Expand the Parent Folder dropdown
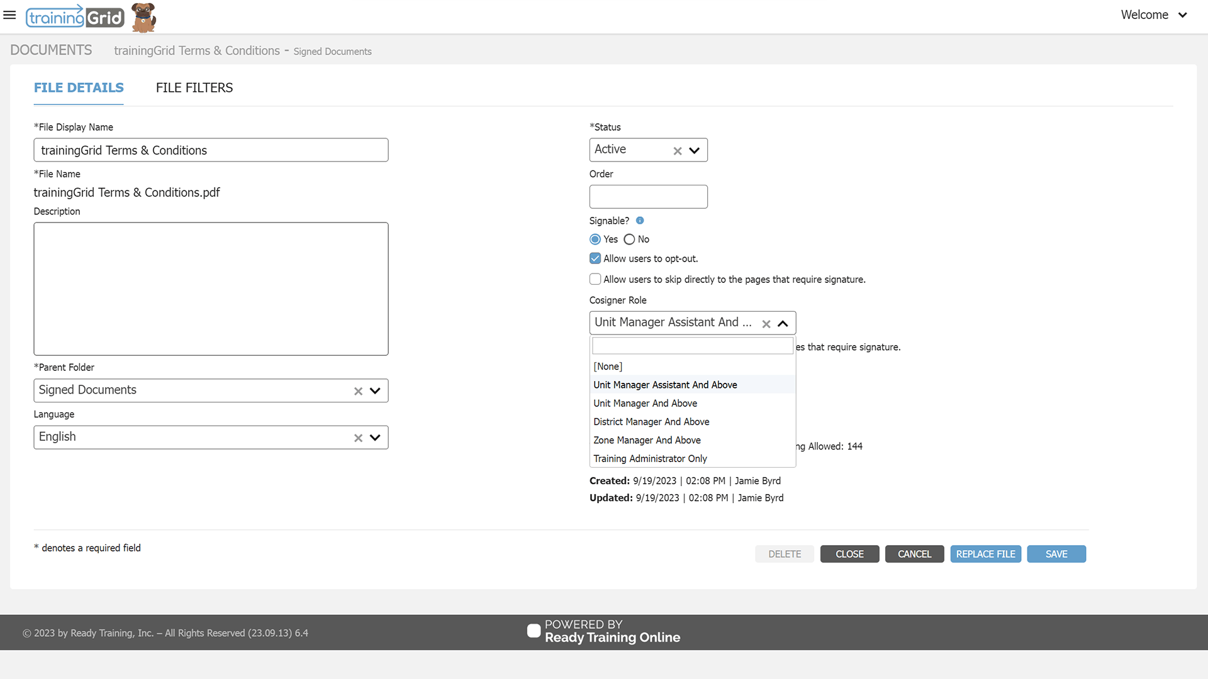Screen dimensions: 1208x679 [x=375, y=391]
